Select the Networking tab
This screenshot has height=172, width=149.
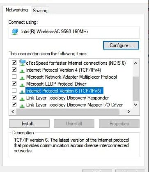17,10
